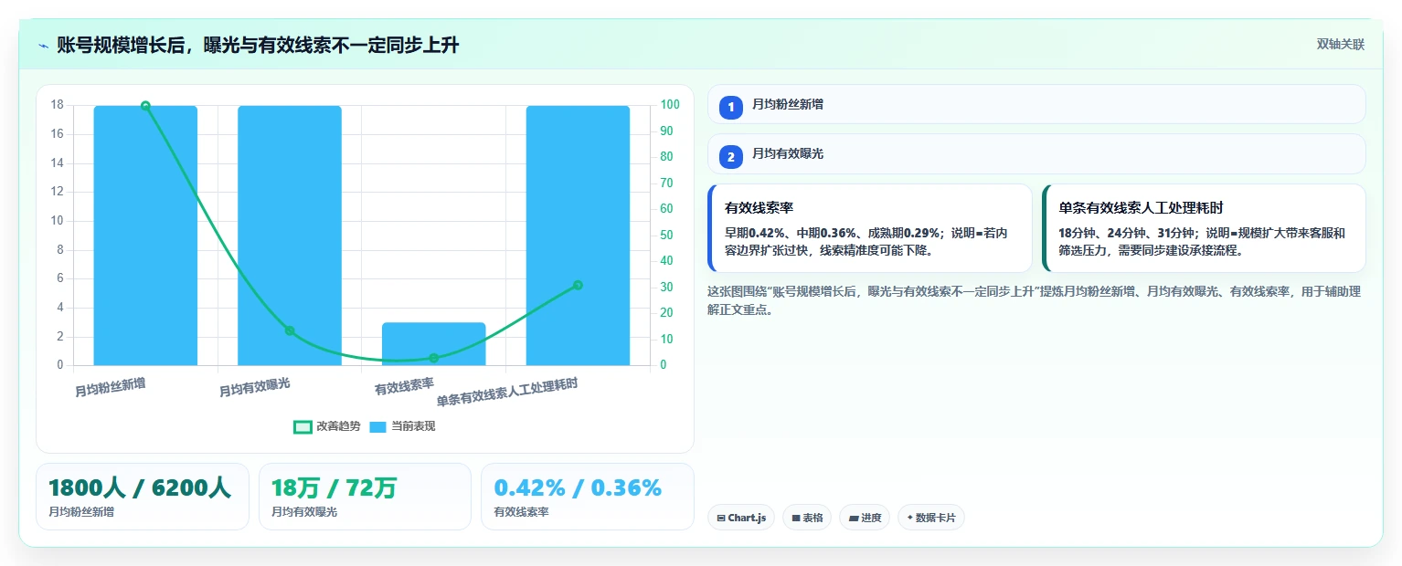Select the 单条有效线索人工处理耗时 bar
Image resolution: width=1402 pixels, height=566 pixels.
pos(578,236)
